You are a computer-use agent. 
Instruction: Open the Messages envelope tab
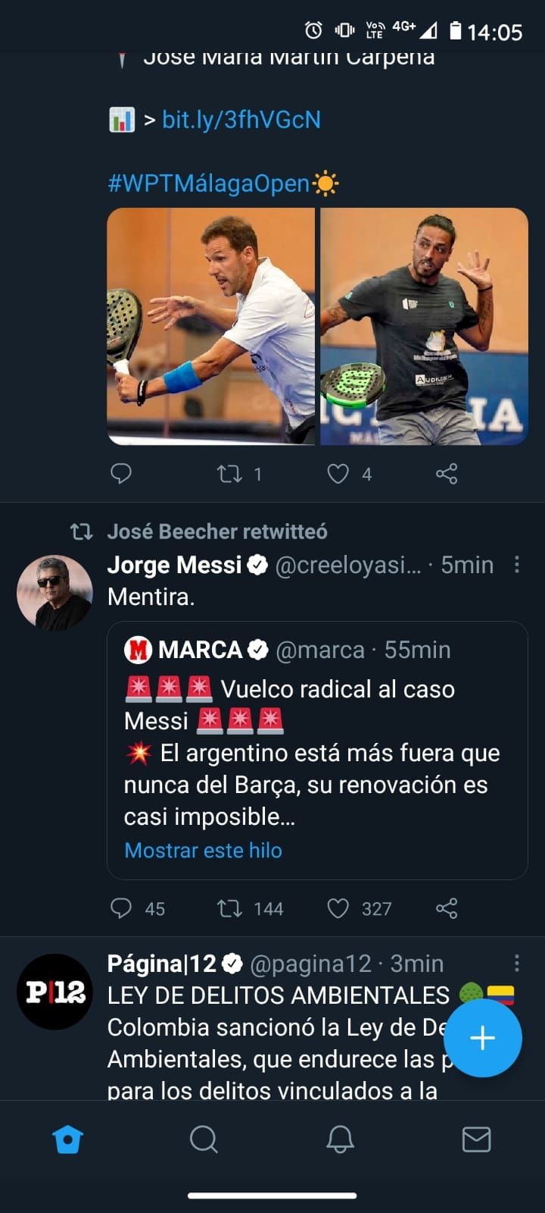pyautogui.click(x=476, y=1139)
